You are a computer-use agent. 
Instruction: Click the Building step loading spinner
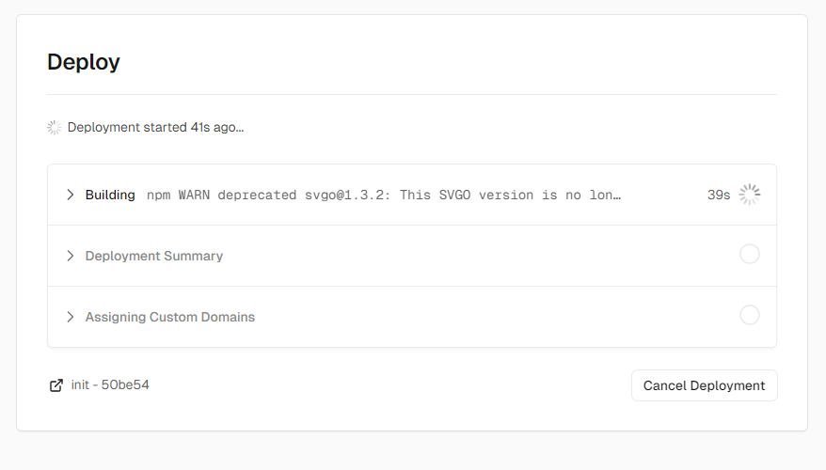click(749, 195)
